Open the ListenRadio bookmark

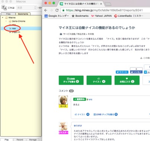click(x=128, y=16)
